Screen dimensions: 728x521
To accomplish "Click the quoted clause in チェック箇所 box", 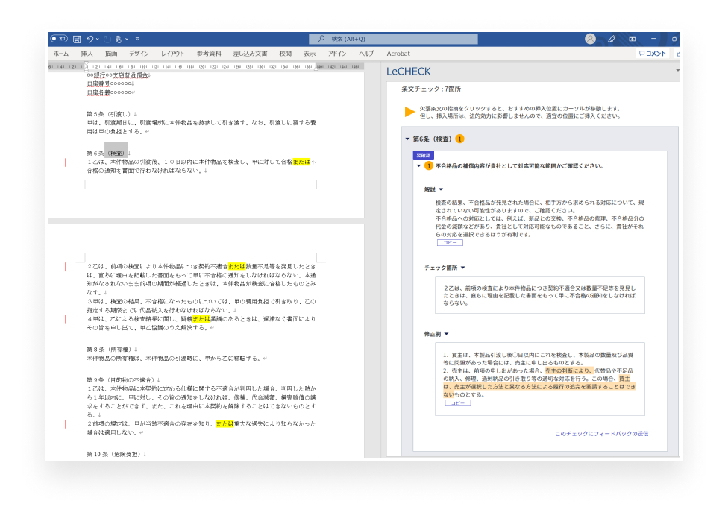I will (x=539, y=295).
